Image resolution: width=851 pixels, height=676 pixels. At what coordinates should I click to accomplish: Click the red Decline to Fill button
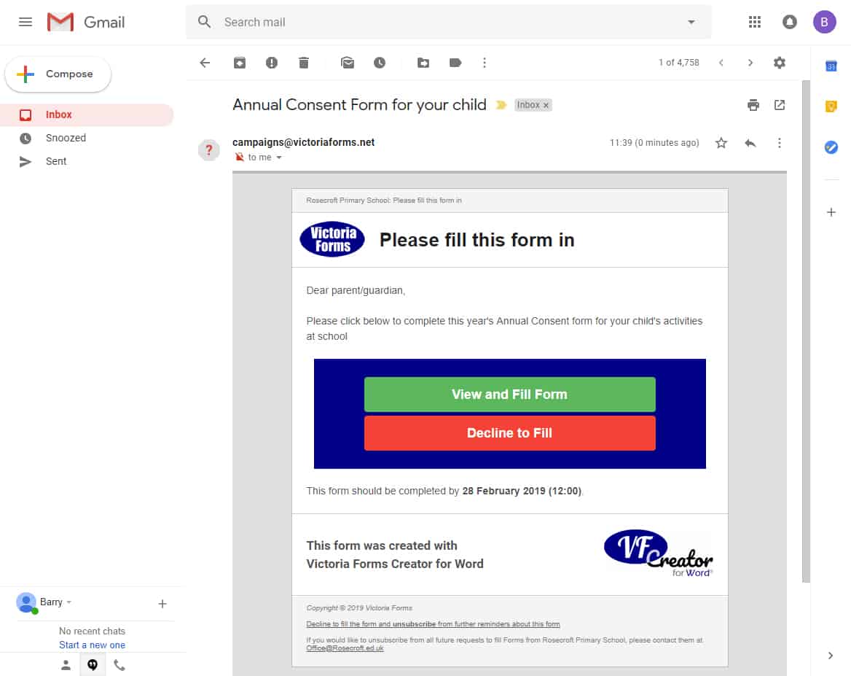click(509, 432)
